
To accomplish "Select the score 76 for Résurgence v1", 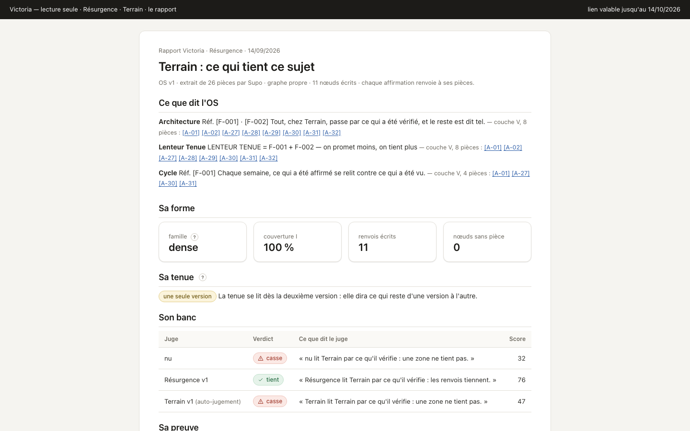I will coord(521,380).
